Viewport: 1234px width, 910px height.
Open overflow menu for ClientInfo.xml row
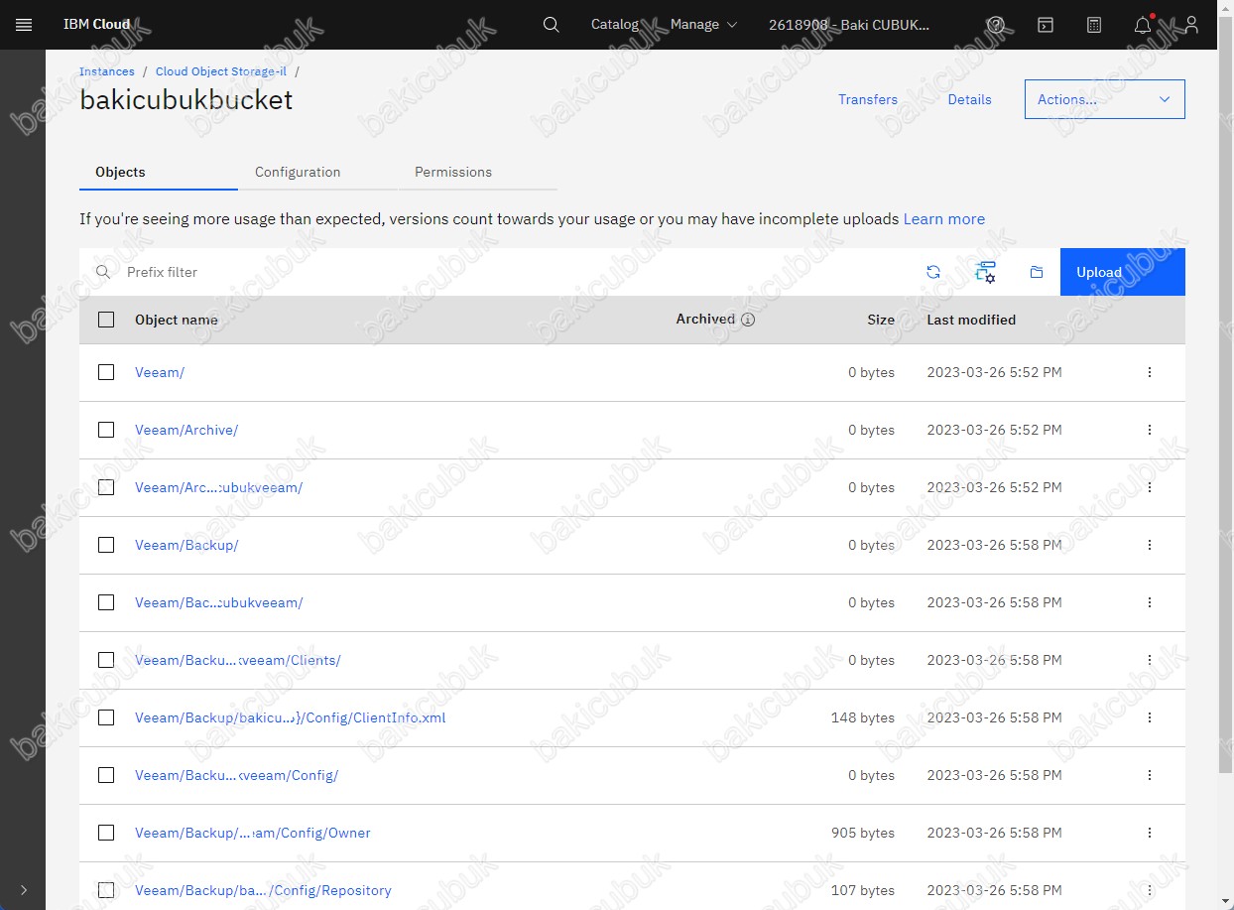(x=1150, y=717)
